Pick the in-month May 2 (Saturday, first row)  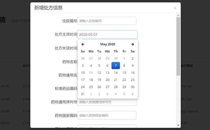[x=133, y=58]
